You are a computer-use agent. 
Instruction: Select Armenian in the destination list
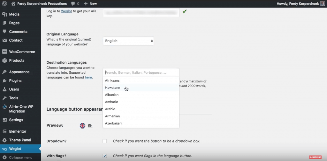pyautogui.click(x=112, y=116)
